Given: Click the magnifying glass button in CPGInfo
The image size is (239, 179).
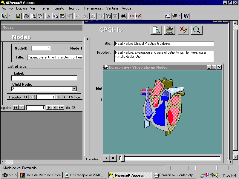Looking at the screenshot, I should coord(197,30).
